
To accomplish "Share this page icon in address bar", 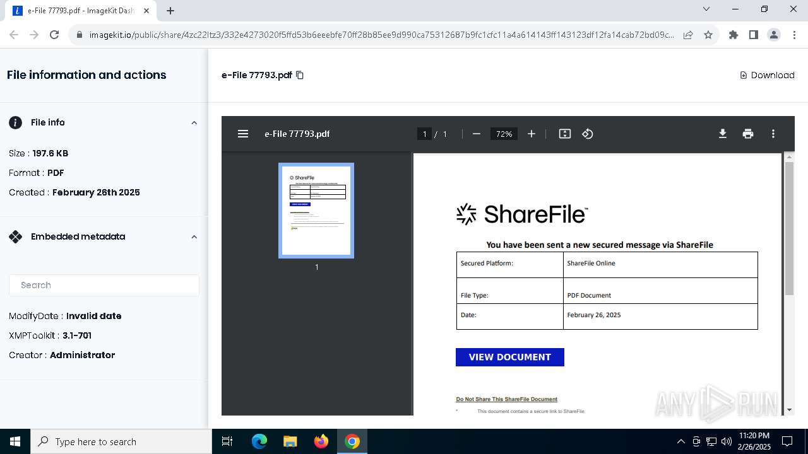I will click(688, 35).
